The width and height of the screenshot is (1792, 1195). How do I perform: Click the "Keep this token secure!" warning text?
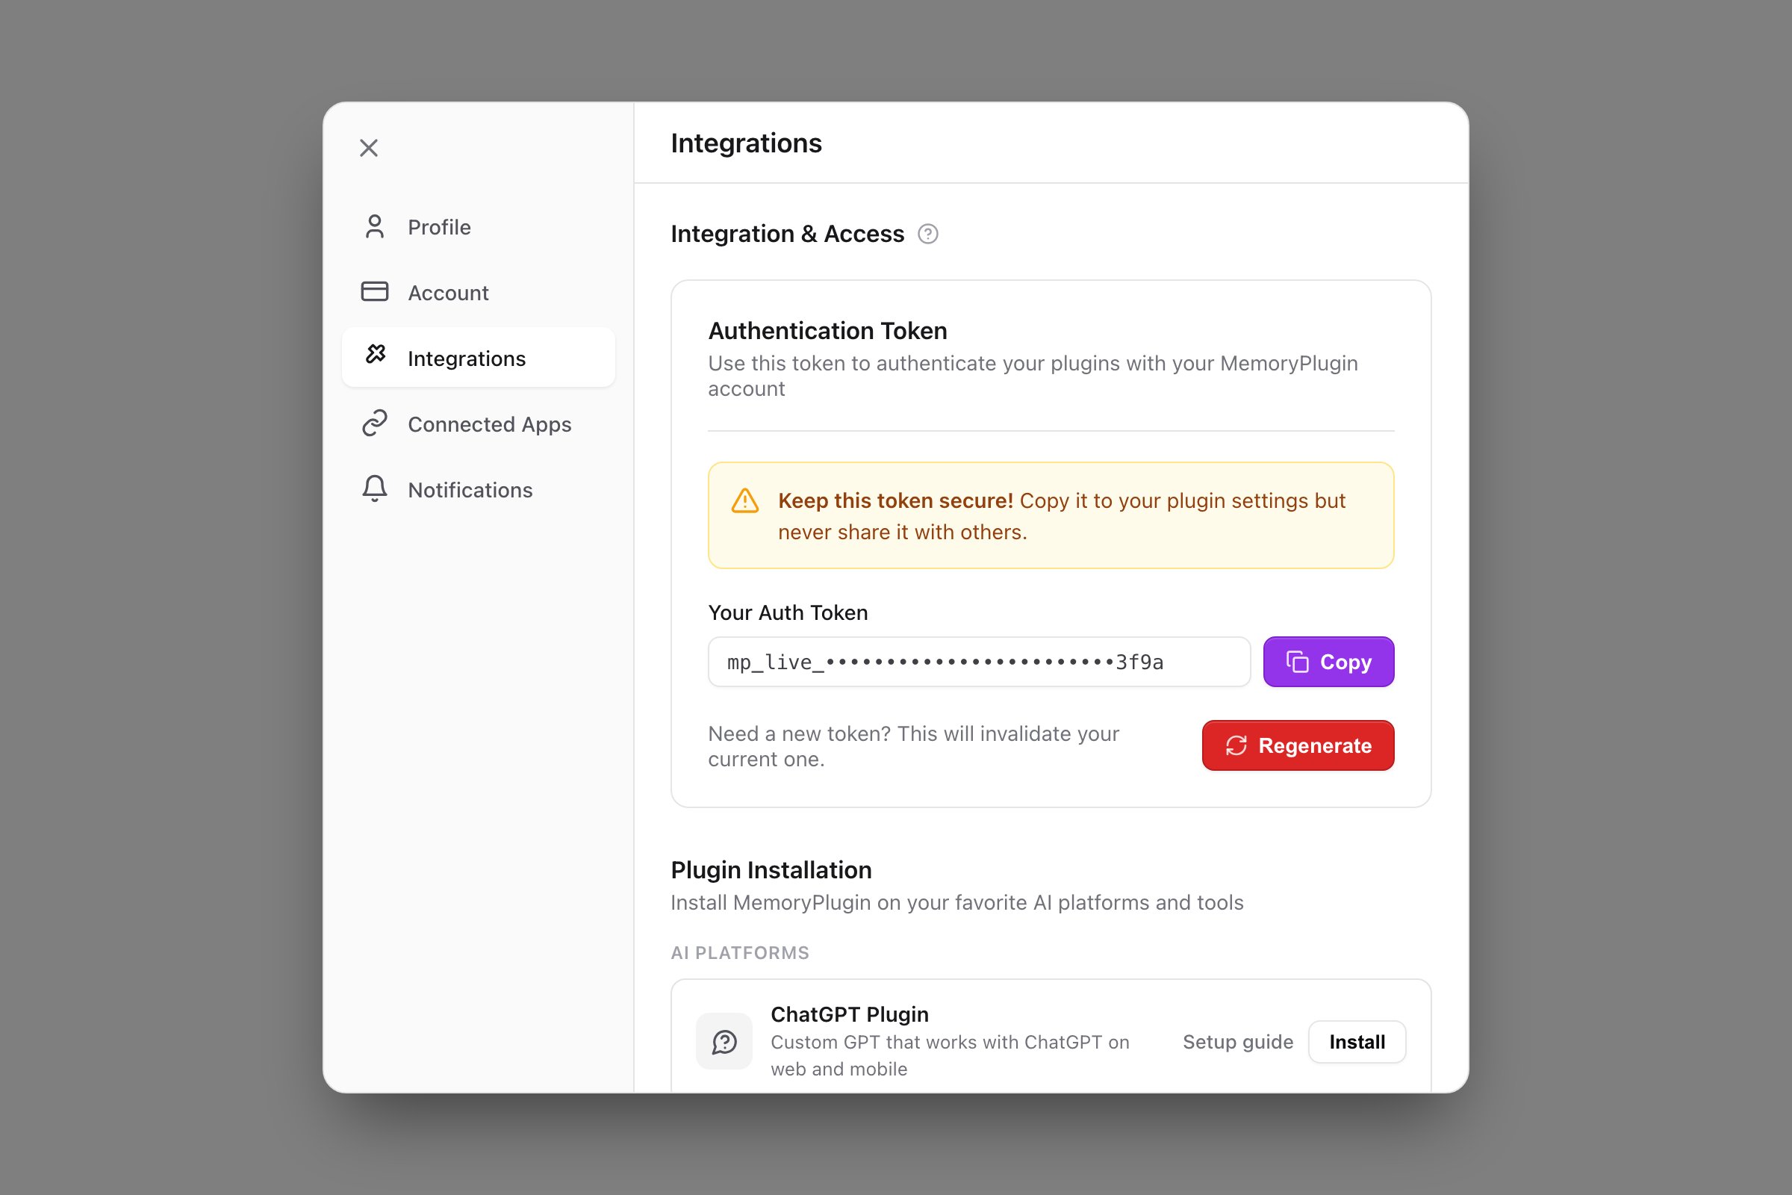coord(895,500)
